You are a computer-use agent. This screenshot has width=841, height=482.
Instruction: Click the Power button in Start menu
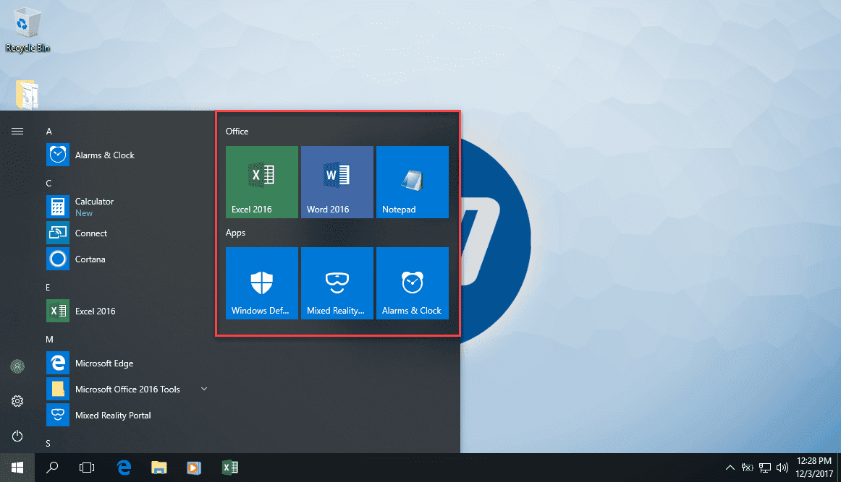point(17,436)
